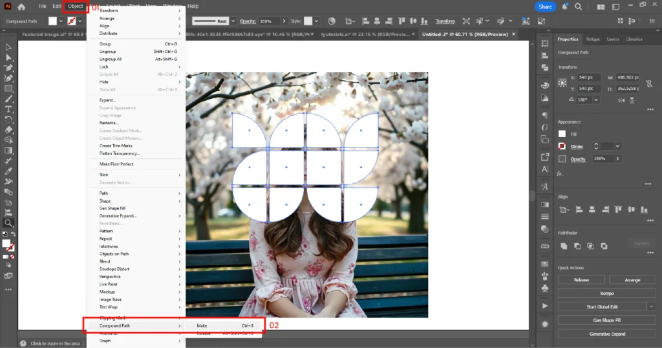Open the fill color dropdown in control bar
Image resolution: width=662 pixels, height=348 pixels.
point(61,21)
